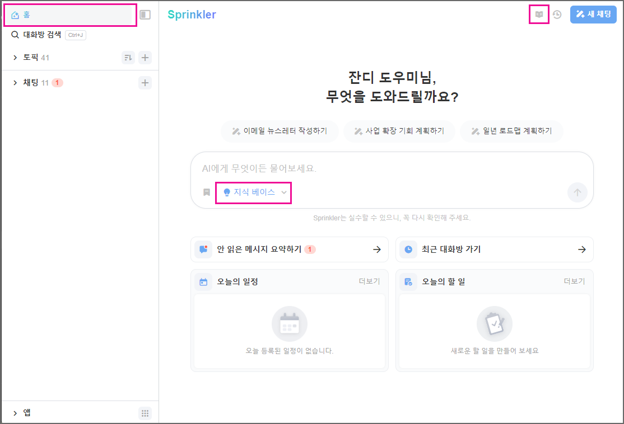This screenshot has width=624, height=424.
Task: Open the guide book icon
Action: pyautogui.click(x=539, y=15)
